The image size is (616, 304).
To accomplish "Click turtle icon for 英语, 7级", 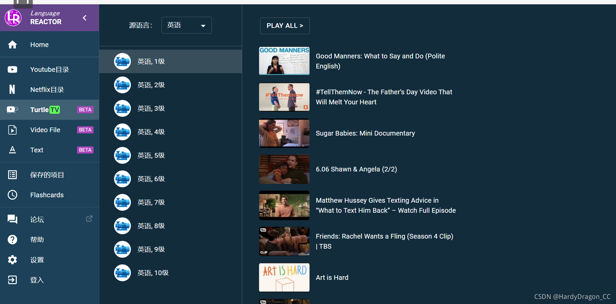I will click(x=122, y=202).
